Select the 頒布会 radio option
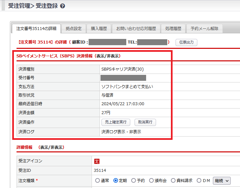240x188 pixels. pyautogui.click(x=151, y=180)
